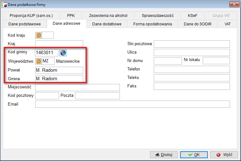Open the VAT tab
This screenshot has height=161, width=241.
pos(228,24)
